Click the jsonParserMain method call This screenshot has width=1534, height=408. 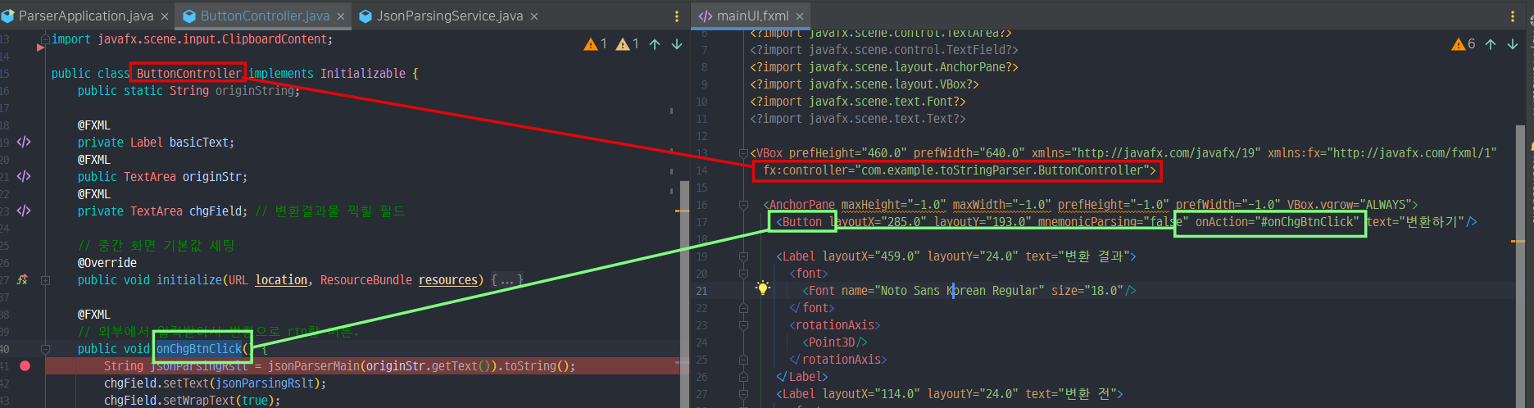[314, 366]
